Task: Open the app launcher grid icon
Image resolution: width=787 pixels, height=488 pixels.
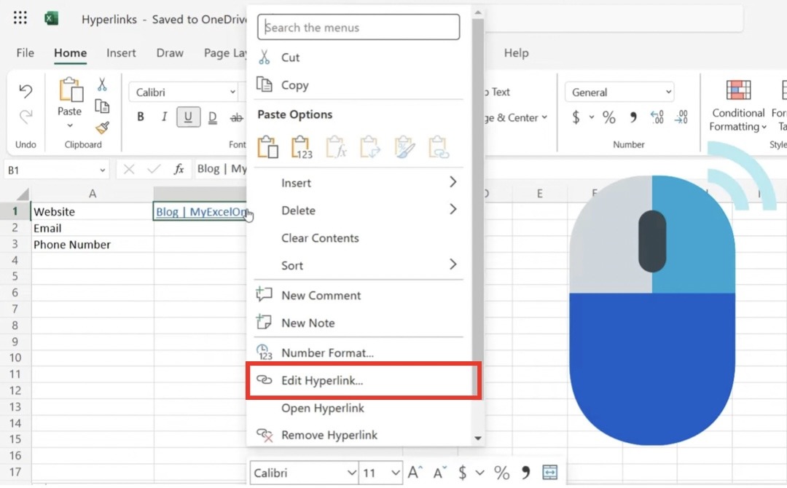Action: coord(20,18)
